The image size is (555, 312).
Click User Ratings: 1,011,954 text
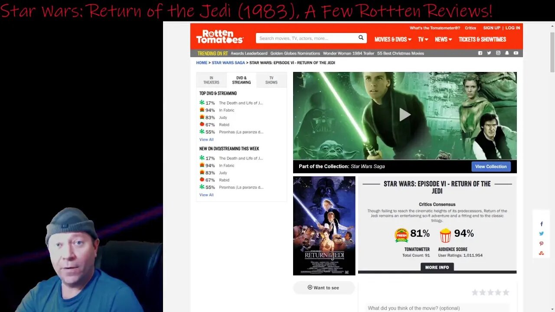click(x=460, y=256)
